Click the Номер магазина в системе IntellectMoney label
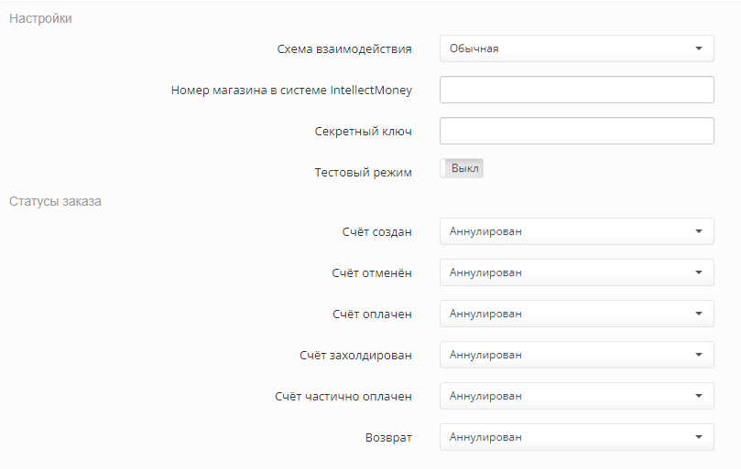The image size is (741, 469). point(291,90)
